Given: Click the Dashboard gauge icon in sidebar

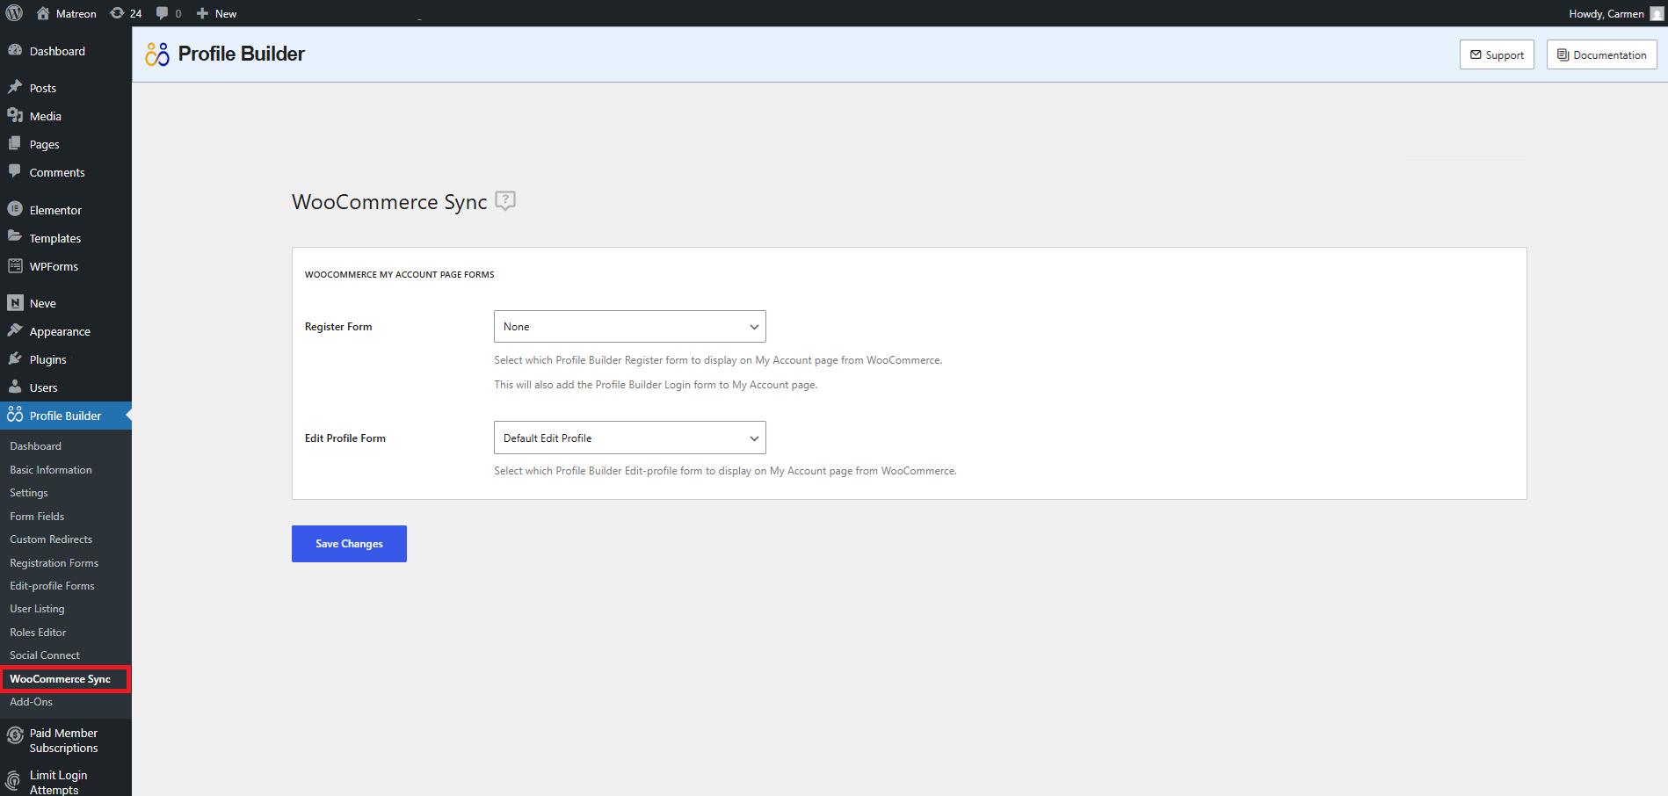Looking at the screenshot, I should click(15, 50).
